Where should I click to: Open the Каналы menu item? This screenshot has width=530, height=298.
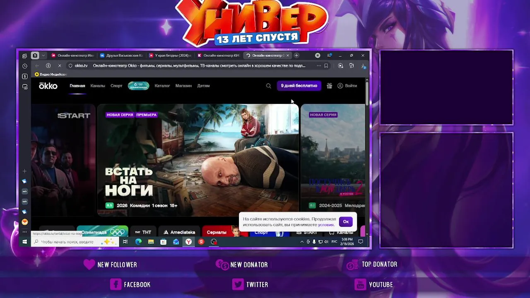(x=98, y=86)
